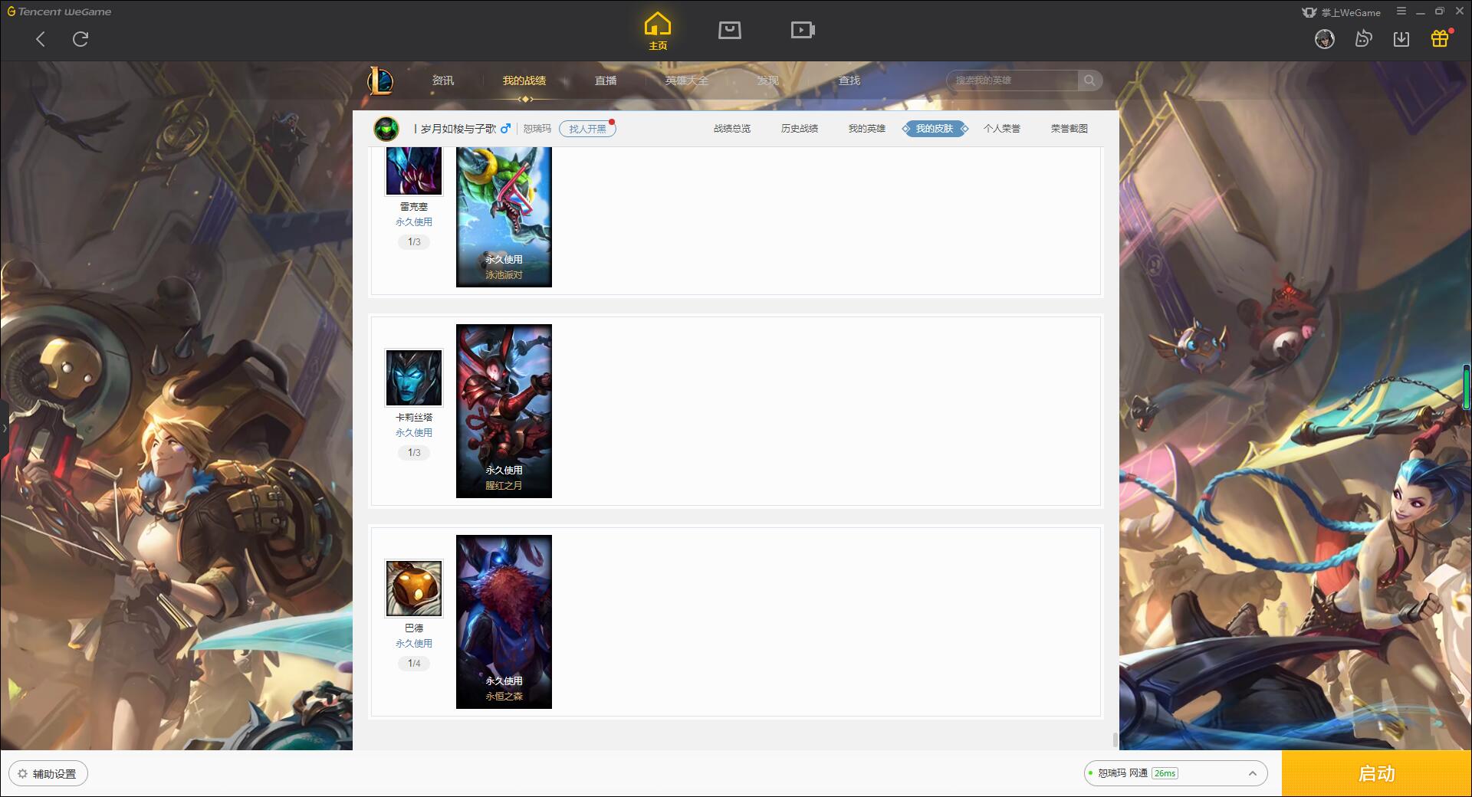Switch to 历史战绩 sub-tab
This screenshot has width=1472, height=797.
[800, 129]
